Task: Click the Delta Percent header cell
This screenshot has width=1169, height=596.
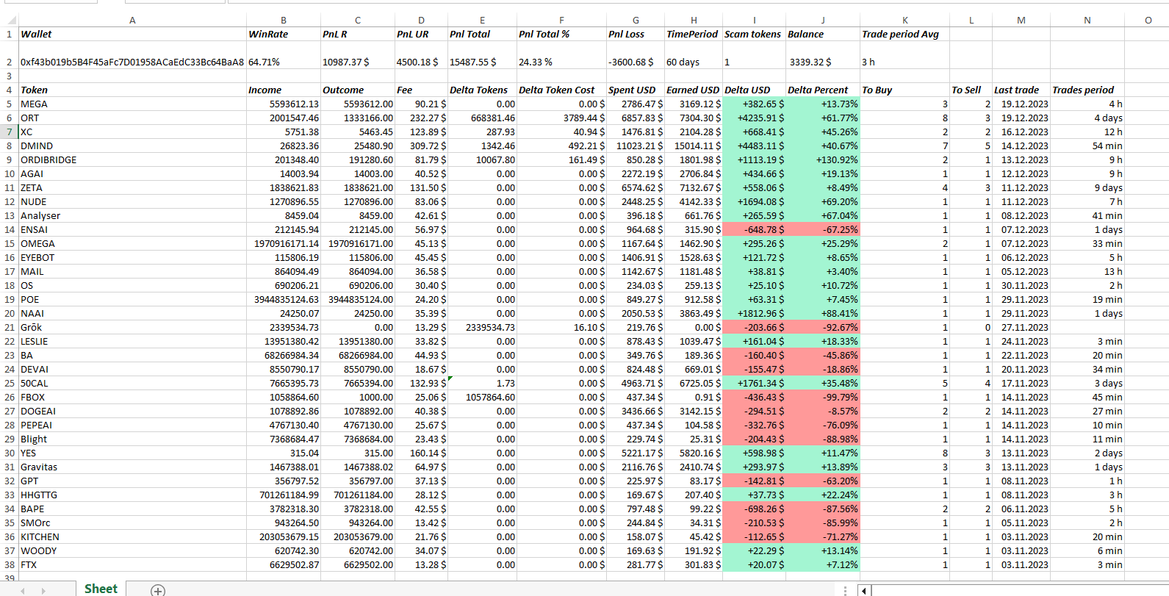Action: [x=823, y=90]
